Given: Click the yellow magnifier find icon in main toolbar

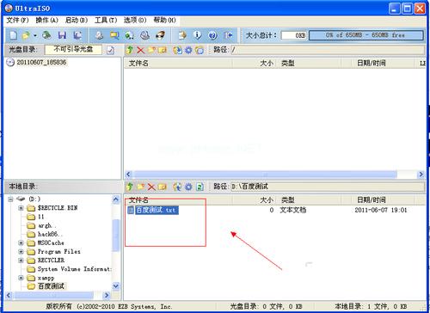Looking at the screenshot, I should 114,35.
